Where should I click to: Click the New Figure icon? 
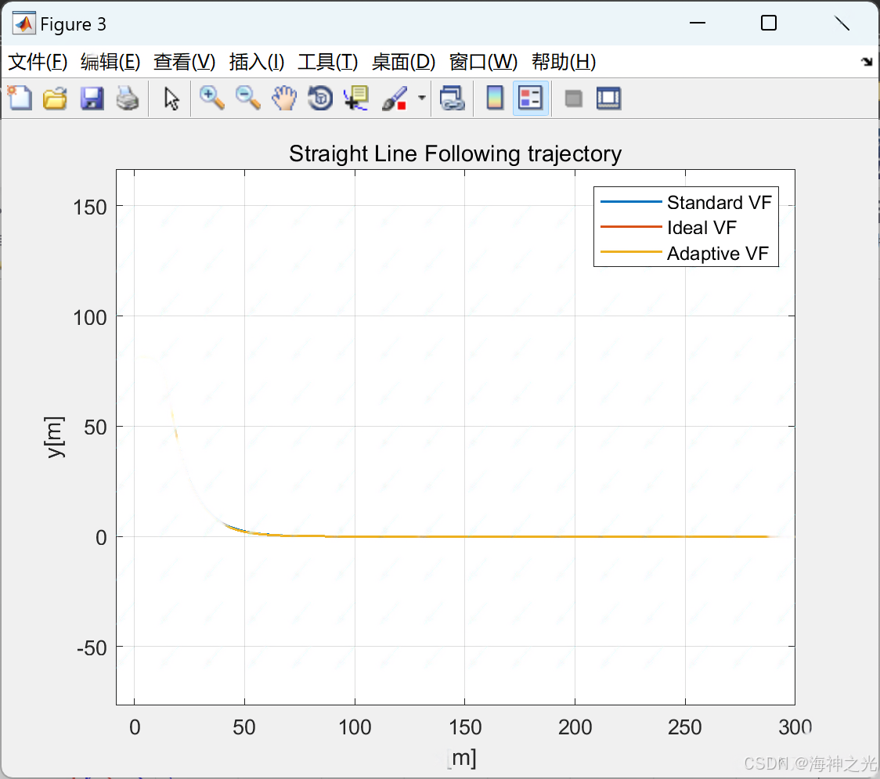point(20,98)
